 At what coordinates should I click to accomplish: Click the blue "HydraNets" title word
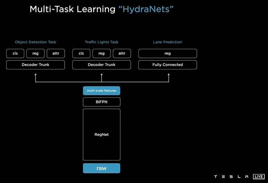[x=146, y=9]
